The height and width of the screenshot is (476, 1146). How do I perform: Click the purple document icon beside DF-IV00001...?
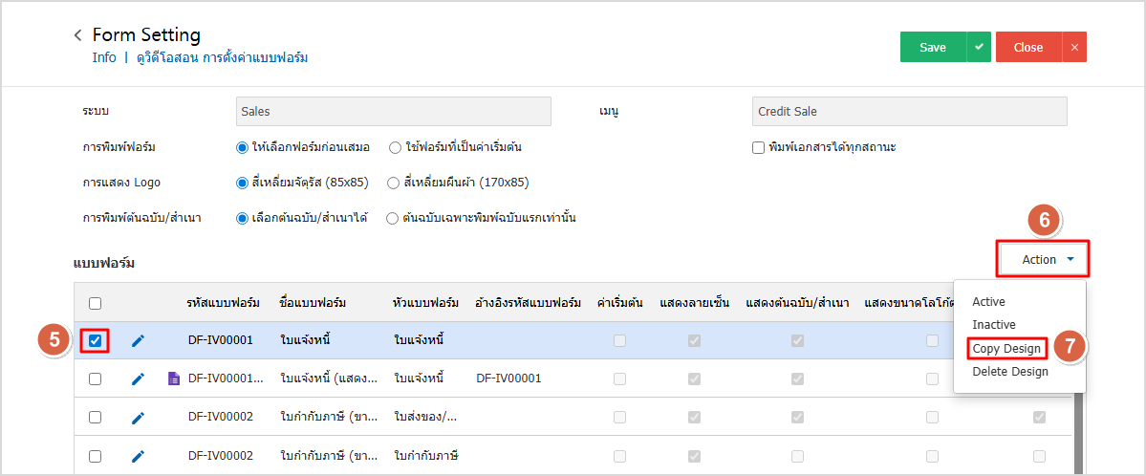[x=173, y=379]
